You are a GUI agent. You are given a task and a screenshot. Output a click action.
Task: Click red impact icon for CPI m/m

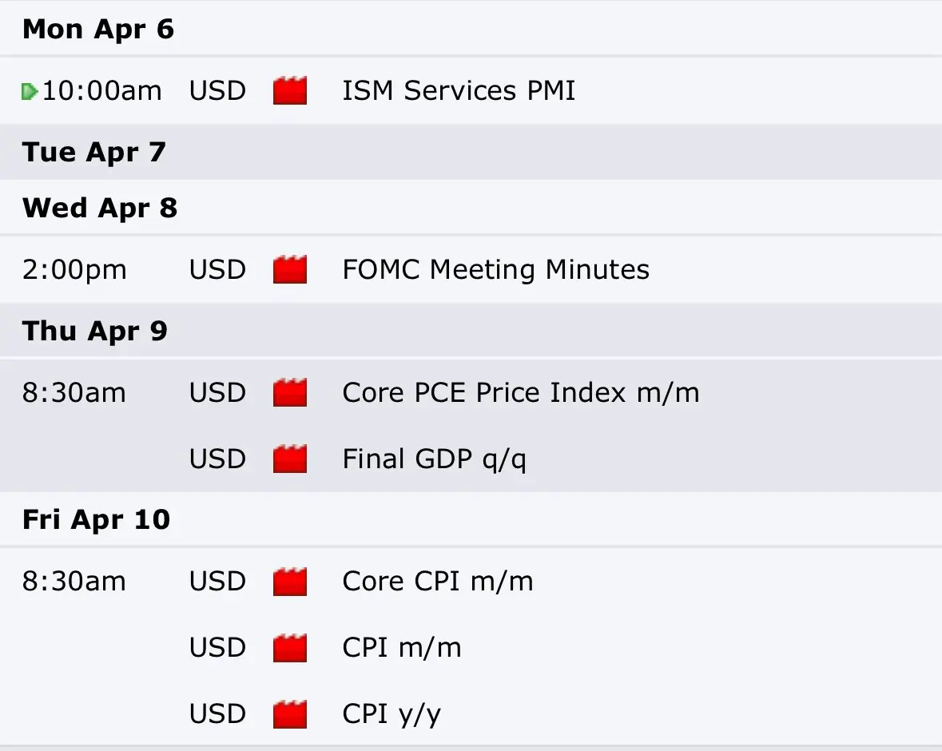click(290, 648)
